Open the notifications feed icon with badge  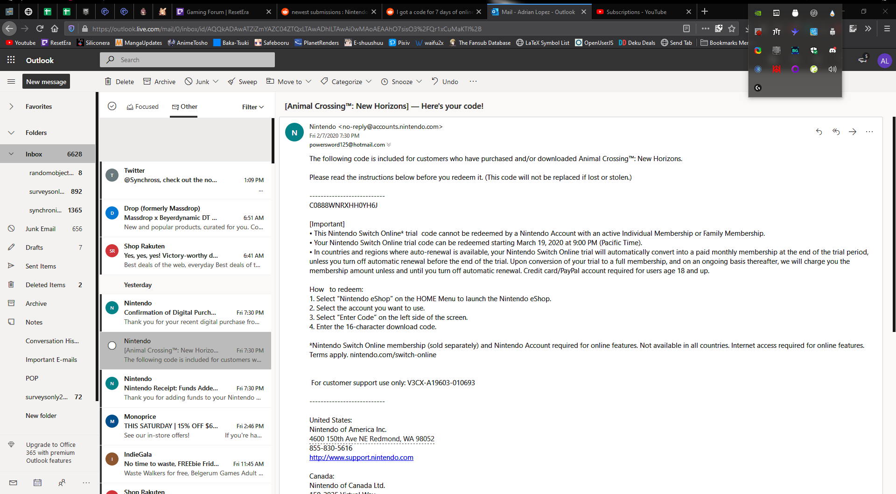tap(863, 60)
